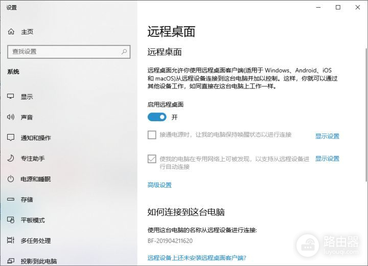
Task: Click the Power and sleep icon
Action: coord(11,179)
